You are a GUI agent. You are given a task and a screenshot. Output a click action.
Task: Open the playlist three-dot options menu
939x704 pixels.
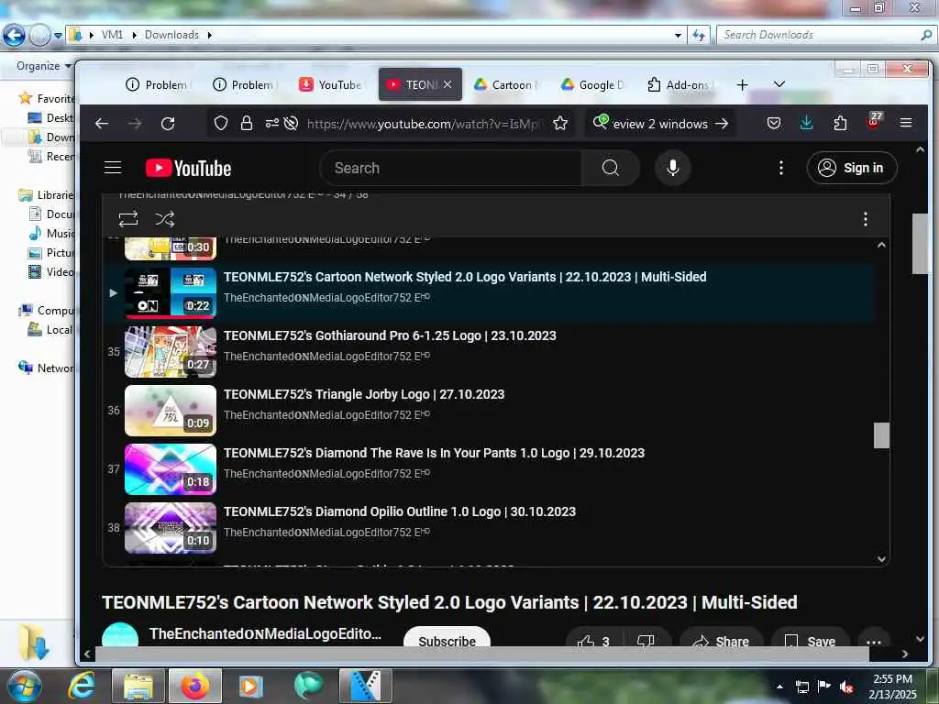coord(866,219)
